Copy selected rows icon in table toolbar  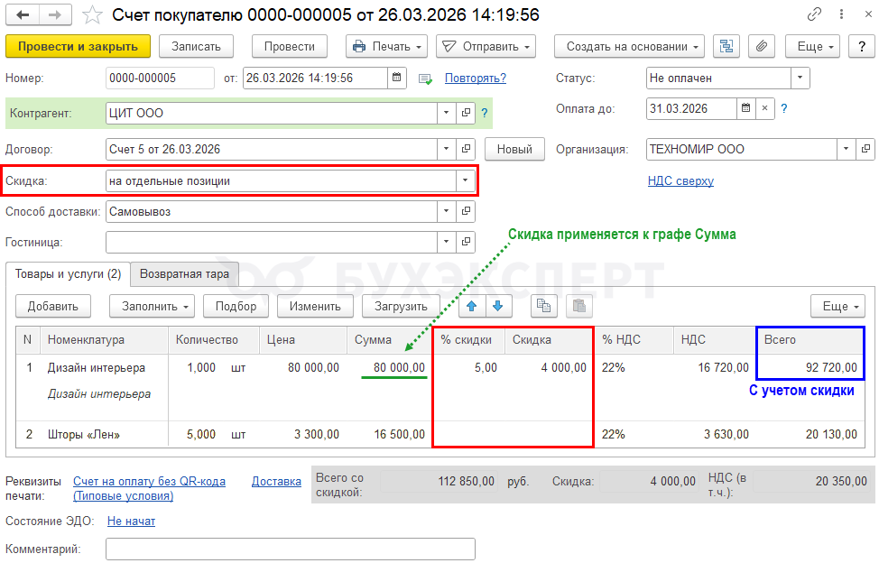point(543,306)
